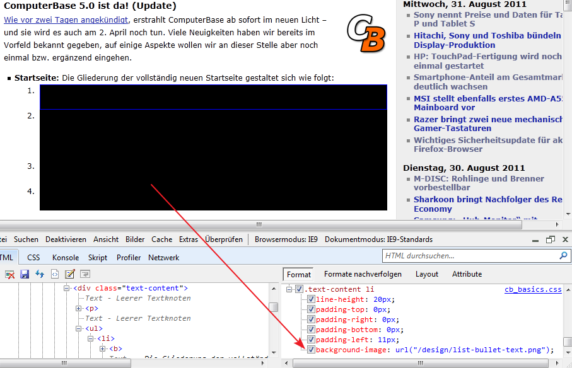Click the magnifier icon in HTML search
Image resolution: width=572 pixels, height=368 pixels.
563,256
